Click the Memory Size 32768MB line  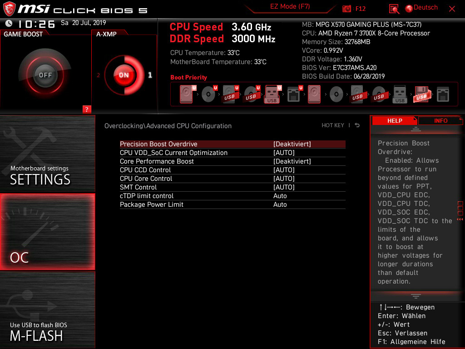click(336, 42)
